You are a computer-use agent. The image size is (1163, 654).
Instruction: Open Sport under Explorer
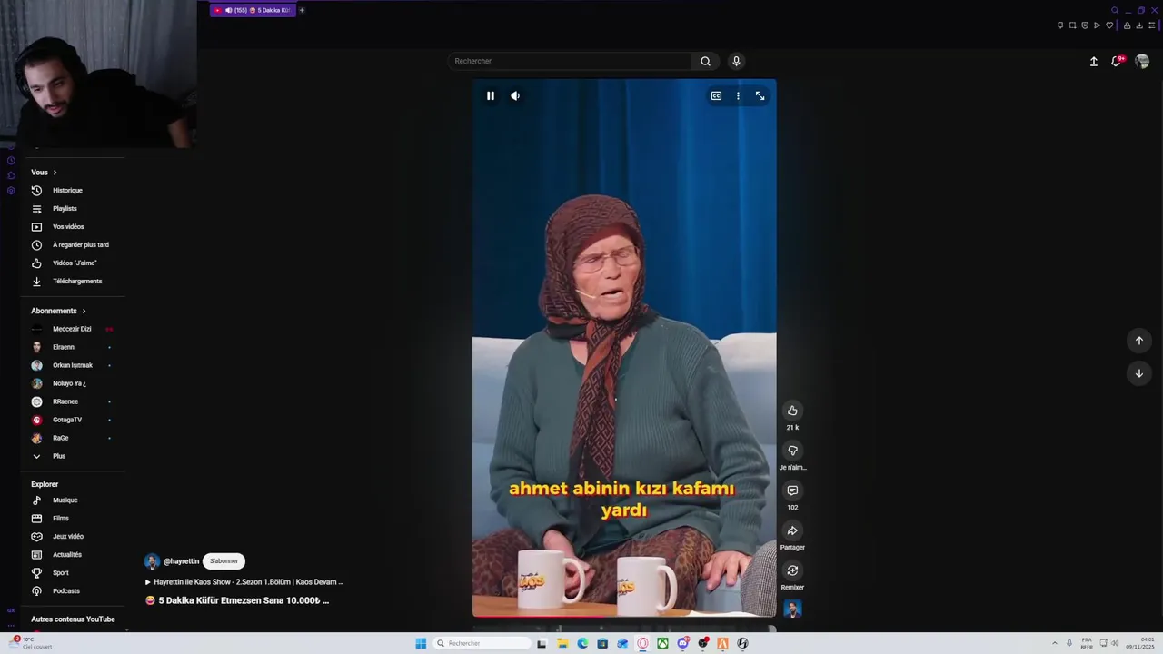tap(61, 573)
